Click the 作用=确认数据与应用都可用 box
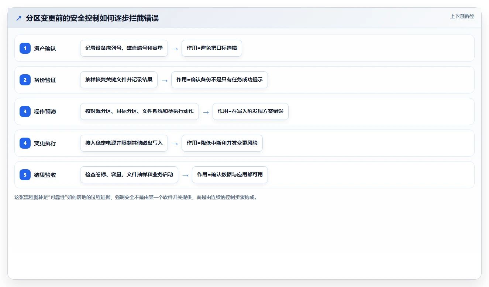 coord(230,175)
